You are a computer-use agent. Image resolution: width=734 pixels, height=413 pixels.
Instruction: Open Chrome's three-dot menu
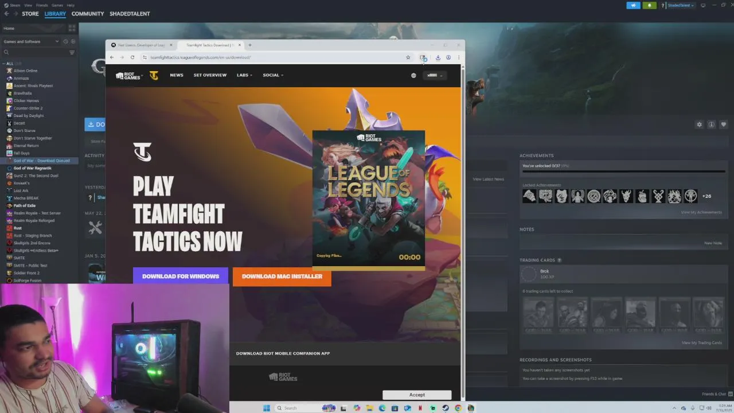pos(458,57)
